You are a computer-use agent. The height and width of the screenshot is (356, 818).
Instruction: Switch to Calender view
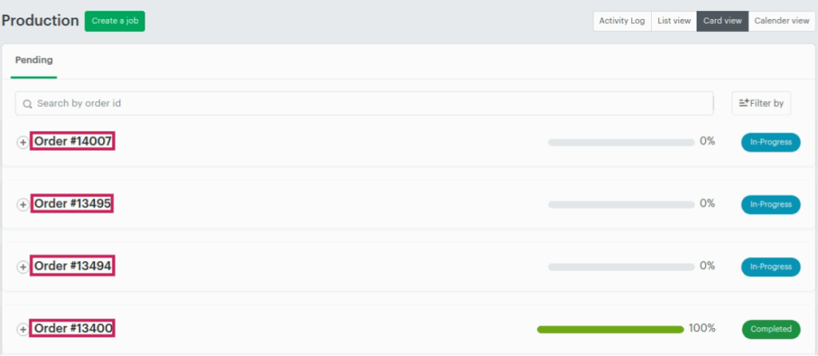[x=781, y=21]
